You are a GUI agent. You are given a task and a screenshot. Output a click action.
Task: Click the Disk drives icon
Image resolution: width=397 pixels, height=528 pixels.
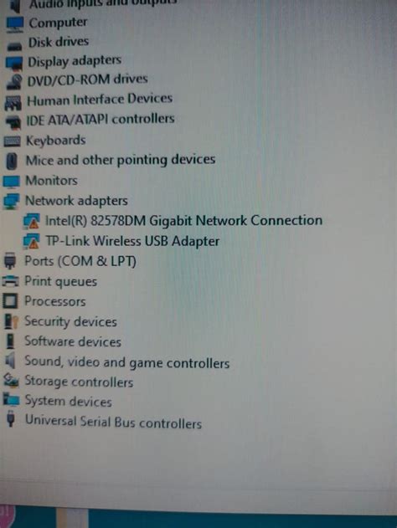(x=14, y=45)
